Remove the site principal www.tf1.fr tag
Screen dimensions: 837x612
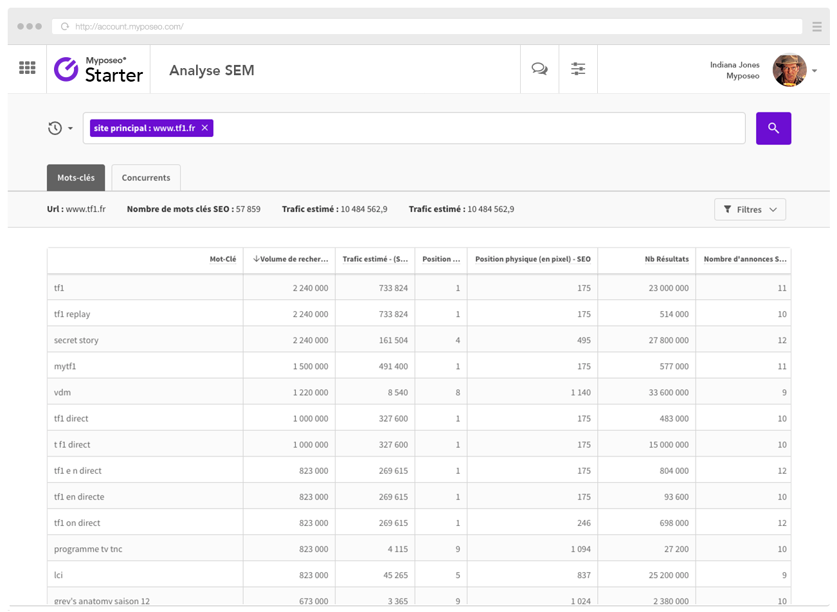(205, 128)
